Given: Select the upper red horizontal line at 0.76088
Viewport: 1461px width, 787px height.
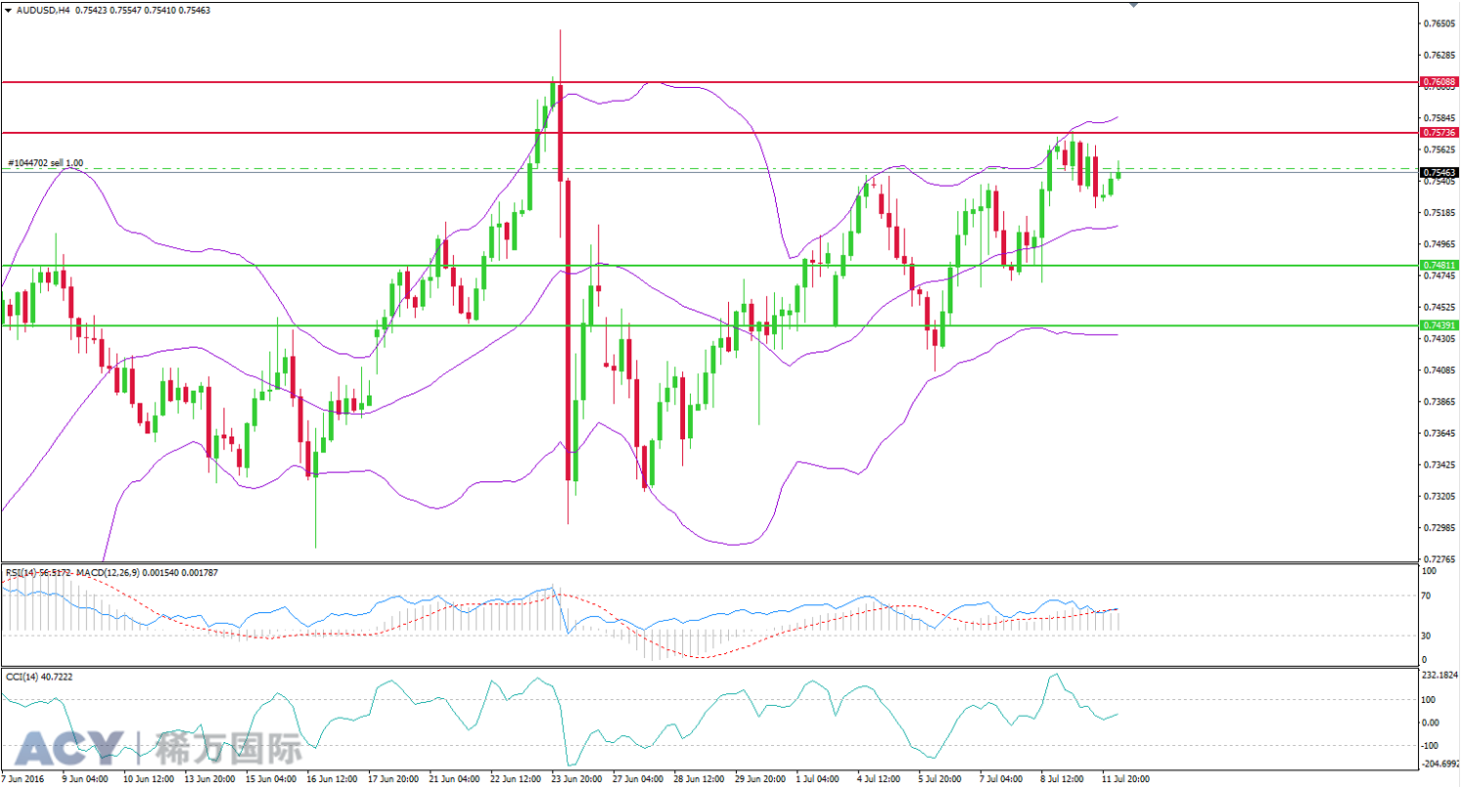Looking at the screenshot, I should [x=709, y=82].
